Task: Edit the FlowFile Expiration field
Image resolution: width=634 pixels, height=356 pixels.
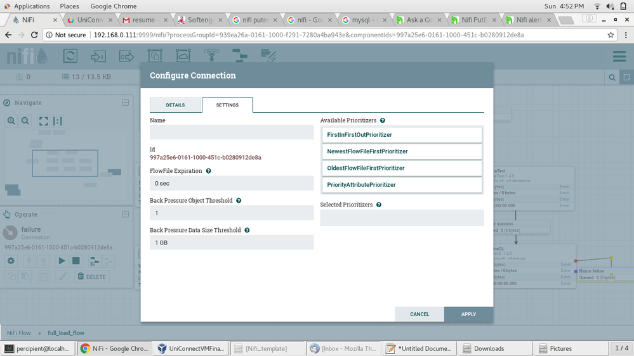Action: point(232,183)
